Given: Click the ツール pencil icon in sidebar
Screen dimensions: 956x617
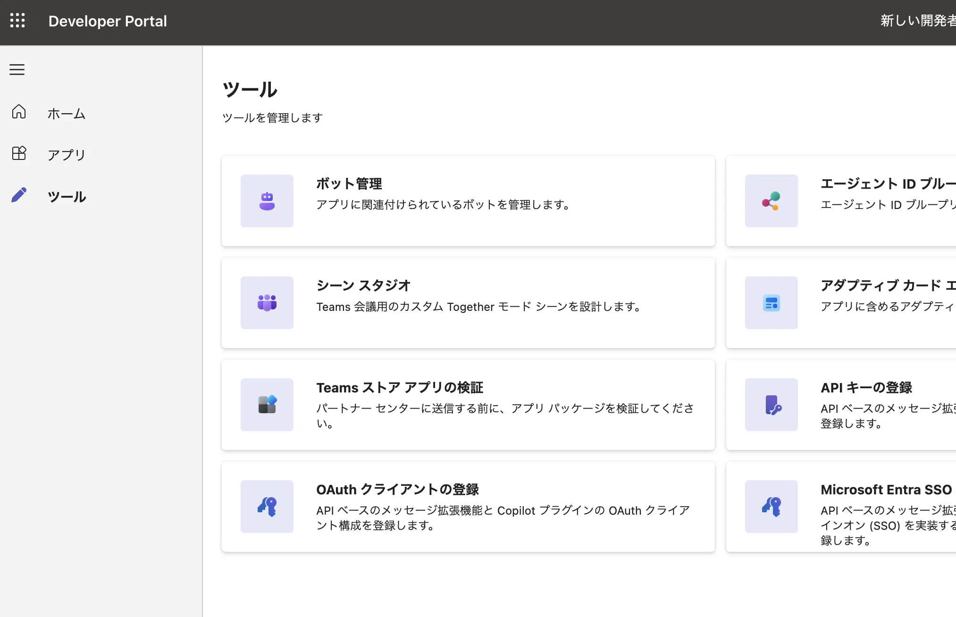Looking at the screenshot, I should pos(19,195).
